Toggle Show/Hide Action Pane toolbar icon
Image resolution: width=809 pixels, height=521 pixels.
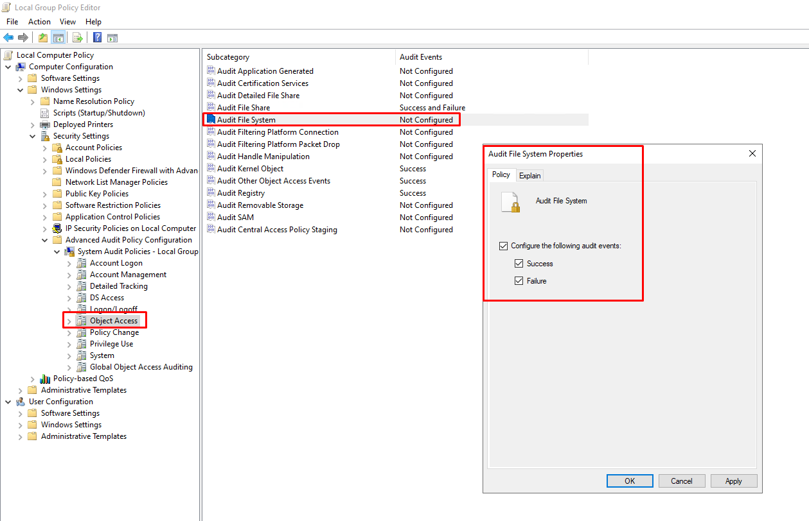(112, 37)
